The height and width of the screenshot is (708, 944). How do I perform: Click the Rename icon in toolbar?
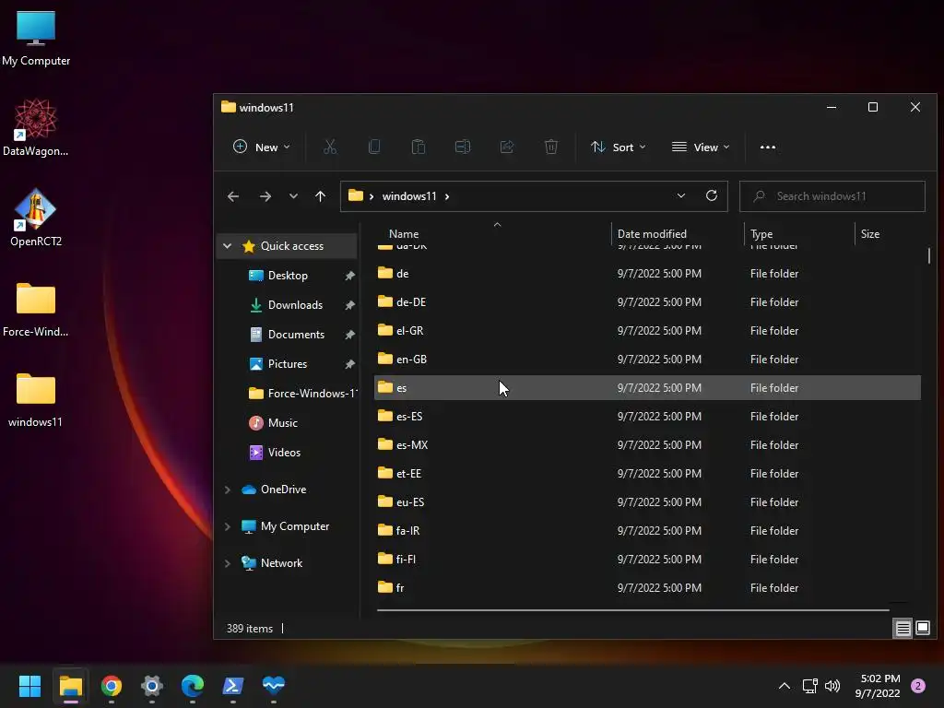(x=463, y=147)
